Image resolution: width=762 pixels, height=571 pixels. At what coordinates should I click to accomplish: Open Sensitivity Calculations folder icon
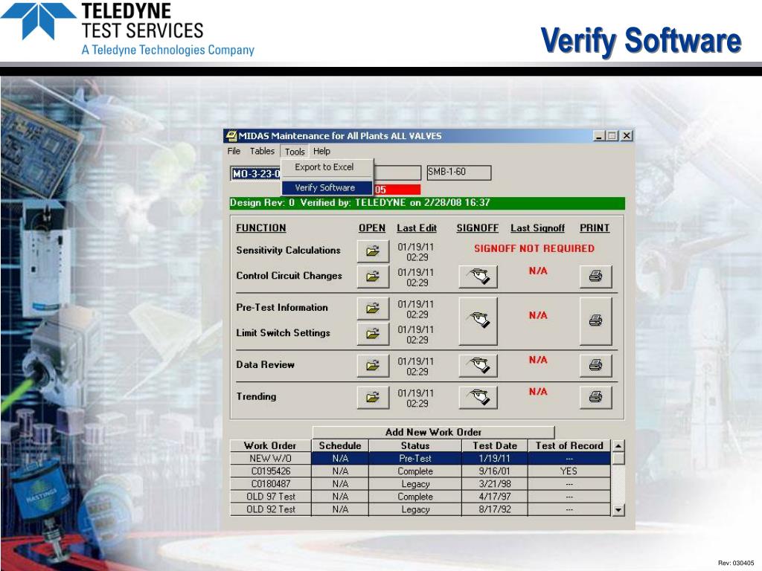tap(373, 251)
